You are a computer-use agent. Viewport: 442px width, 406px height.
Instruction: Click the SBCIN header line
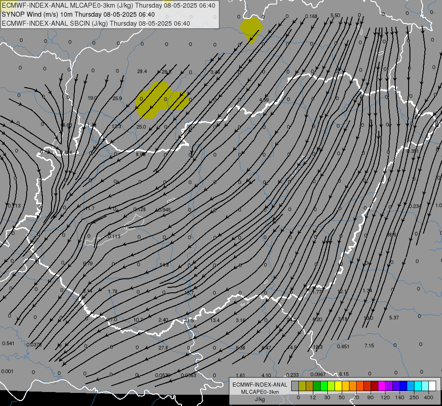tap(96, 23)
